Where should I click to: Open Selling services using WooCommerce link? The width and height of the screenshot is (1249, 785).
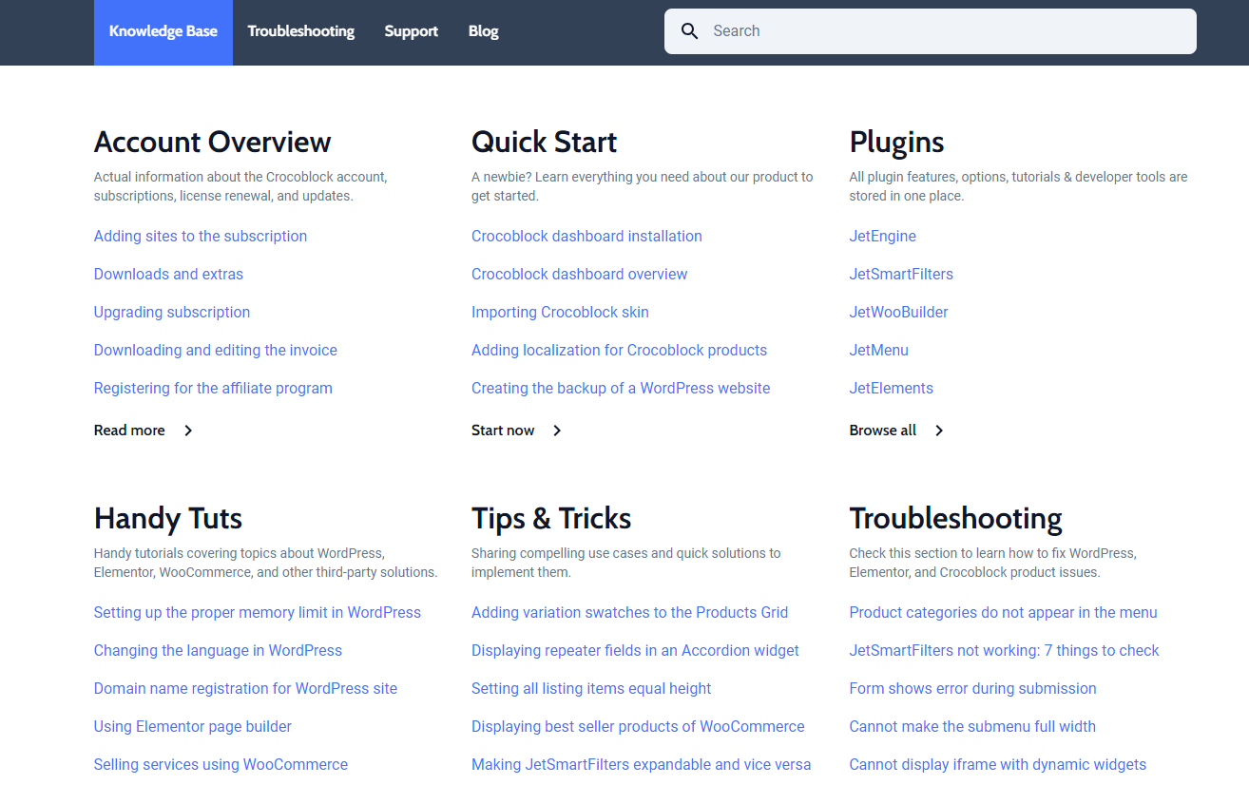221,764
